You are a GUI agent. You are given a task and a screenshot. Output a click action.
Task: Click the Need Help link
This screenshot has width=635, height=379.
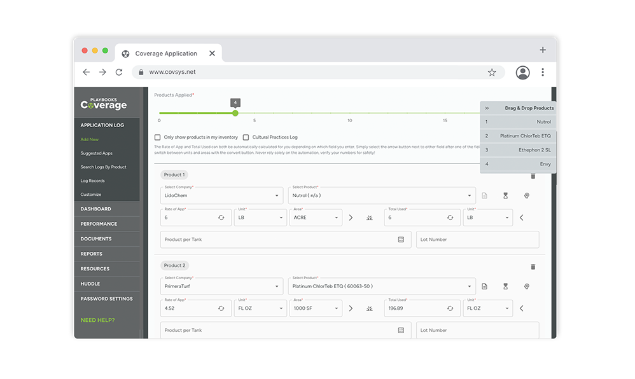(97, 320)
